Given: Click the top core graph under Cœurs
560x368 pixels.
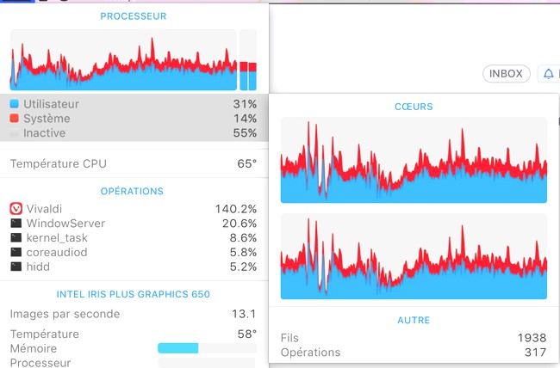Looking at the screenshot, I should [414, 161].
